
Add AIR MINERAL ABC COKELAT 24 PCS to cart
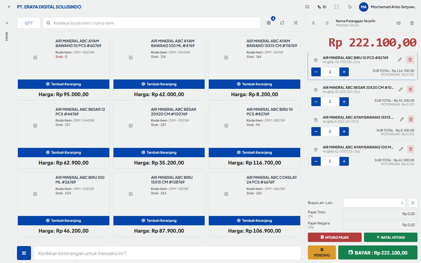(254, 221)
